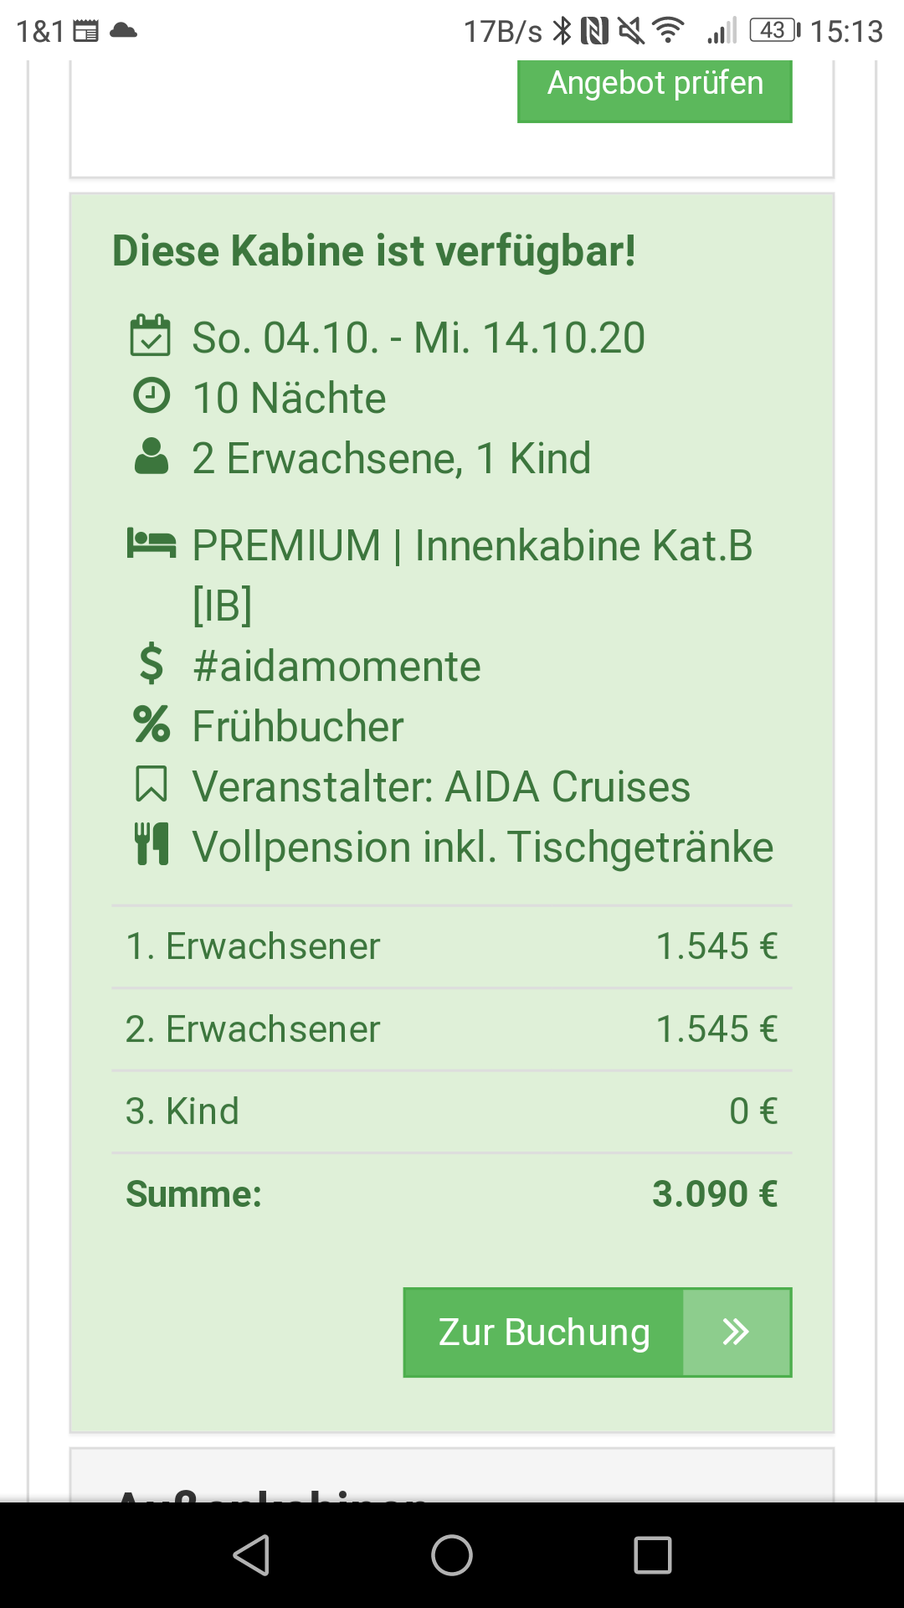The width and height of the screenshot is (904, 1608).
Task: Click the Zur Buchung button
Action: 544,1332
